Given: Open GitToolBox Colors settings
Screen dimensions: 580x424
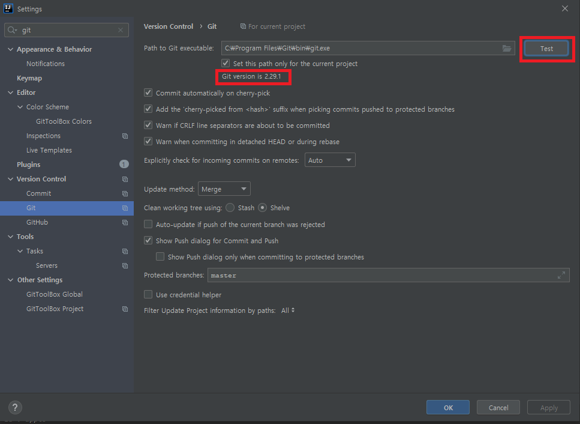Looking at the screenshot, I should point(64,121).
